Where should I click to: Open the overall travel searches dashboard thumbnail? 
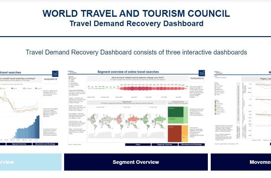pyautogui.click(x=29, y=108)
